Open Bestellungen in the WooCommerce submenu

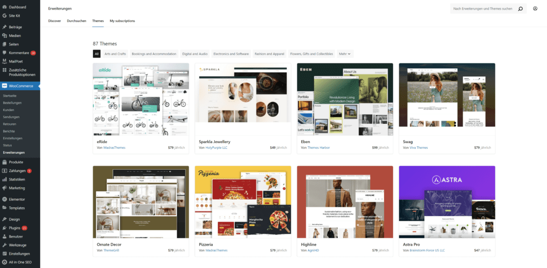12,103
